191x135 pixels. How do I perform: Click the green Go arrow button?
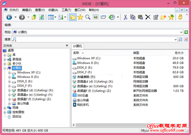point(186,32)
